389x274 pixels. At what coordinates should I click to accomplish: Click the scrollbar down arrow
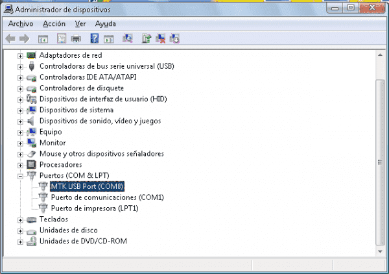tap(380, 251)
